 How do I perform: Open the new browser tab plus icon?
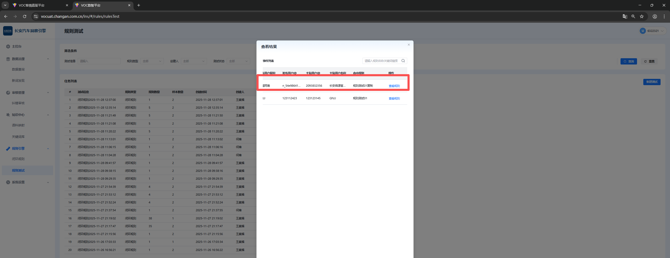pyautogui.click(x=139, y=5)
